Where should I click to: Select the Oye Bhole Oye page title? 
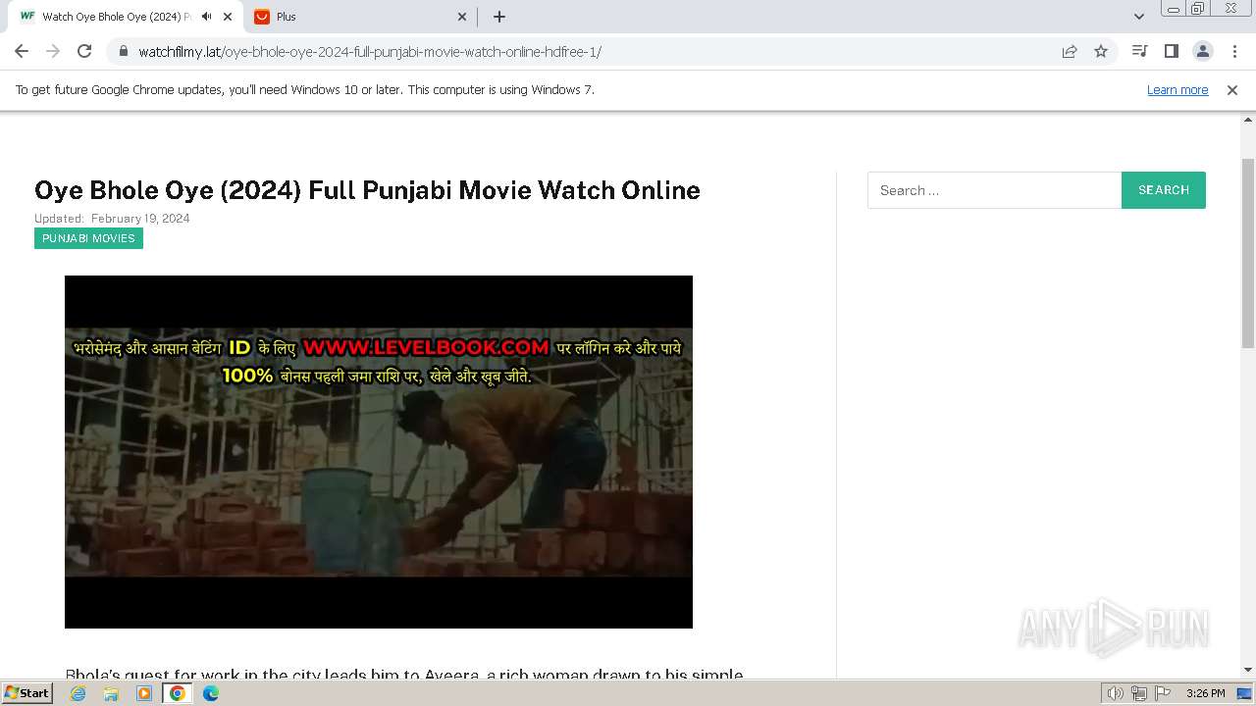(367, 190)
